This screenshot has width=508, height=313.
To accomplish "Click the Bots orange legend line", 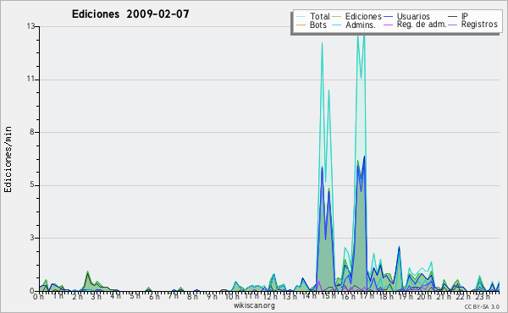I will click(x=301, y=25).
